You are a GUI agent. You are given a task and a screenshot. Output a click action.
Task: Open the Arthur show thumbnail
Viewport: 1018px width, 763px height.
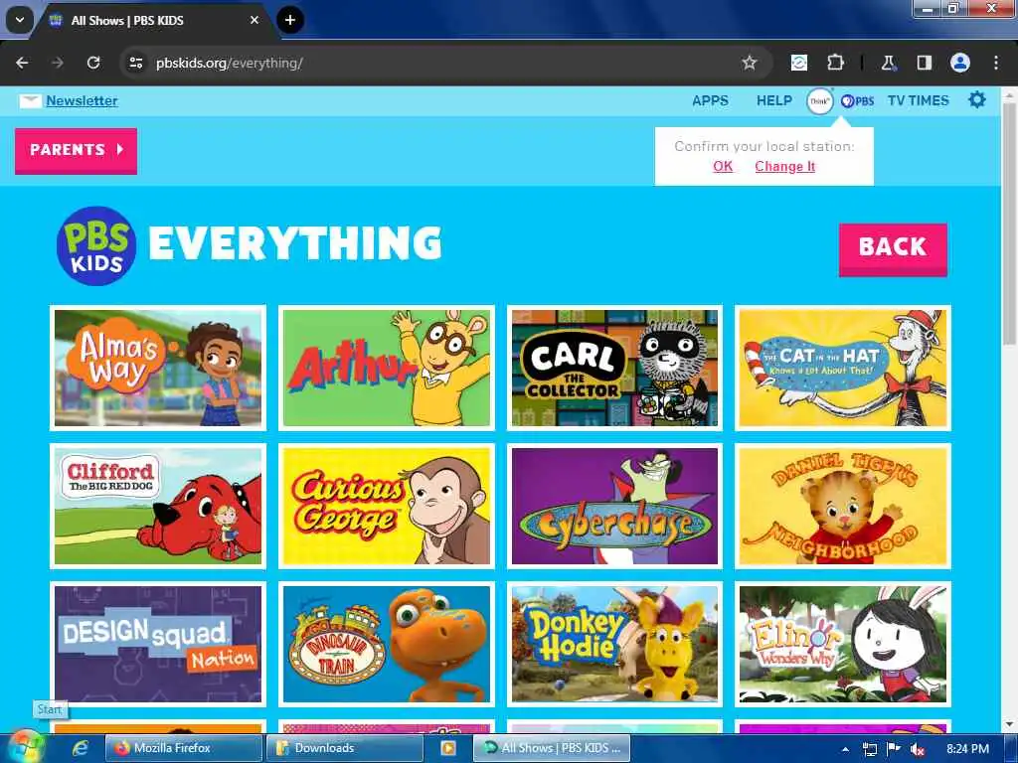point(387,368)
